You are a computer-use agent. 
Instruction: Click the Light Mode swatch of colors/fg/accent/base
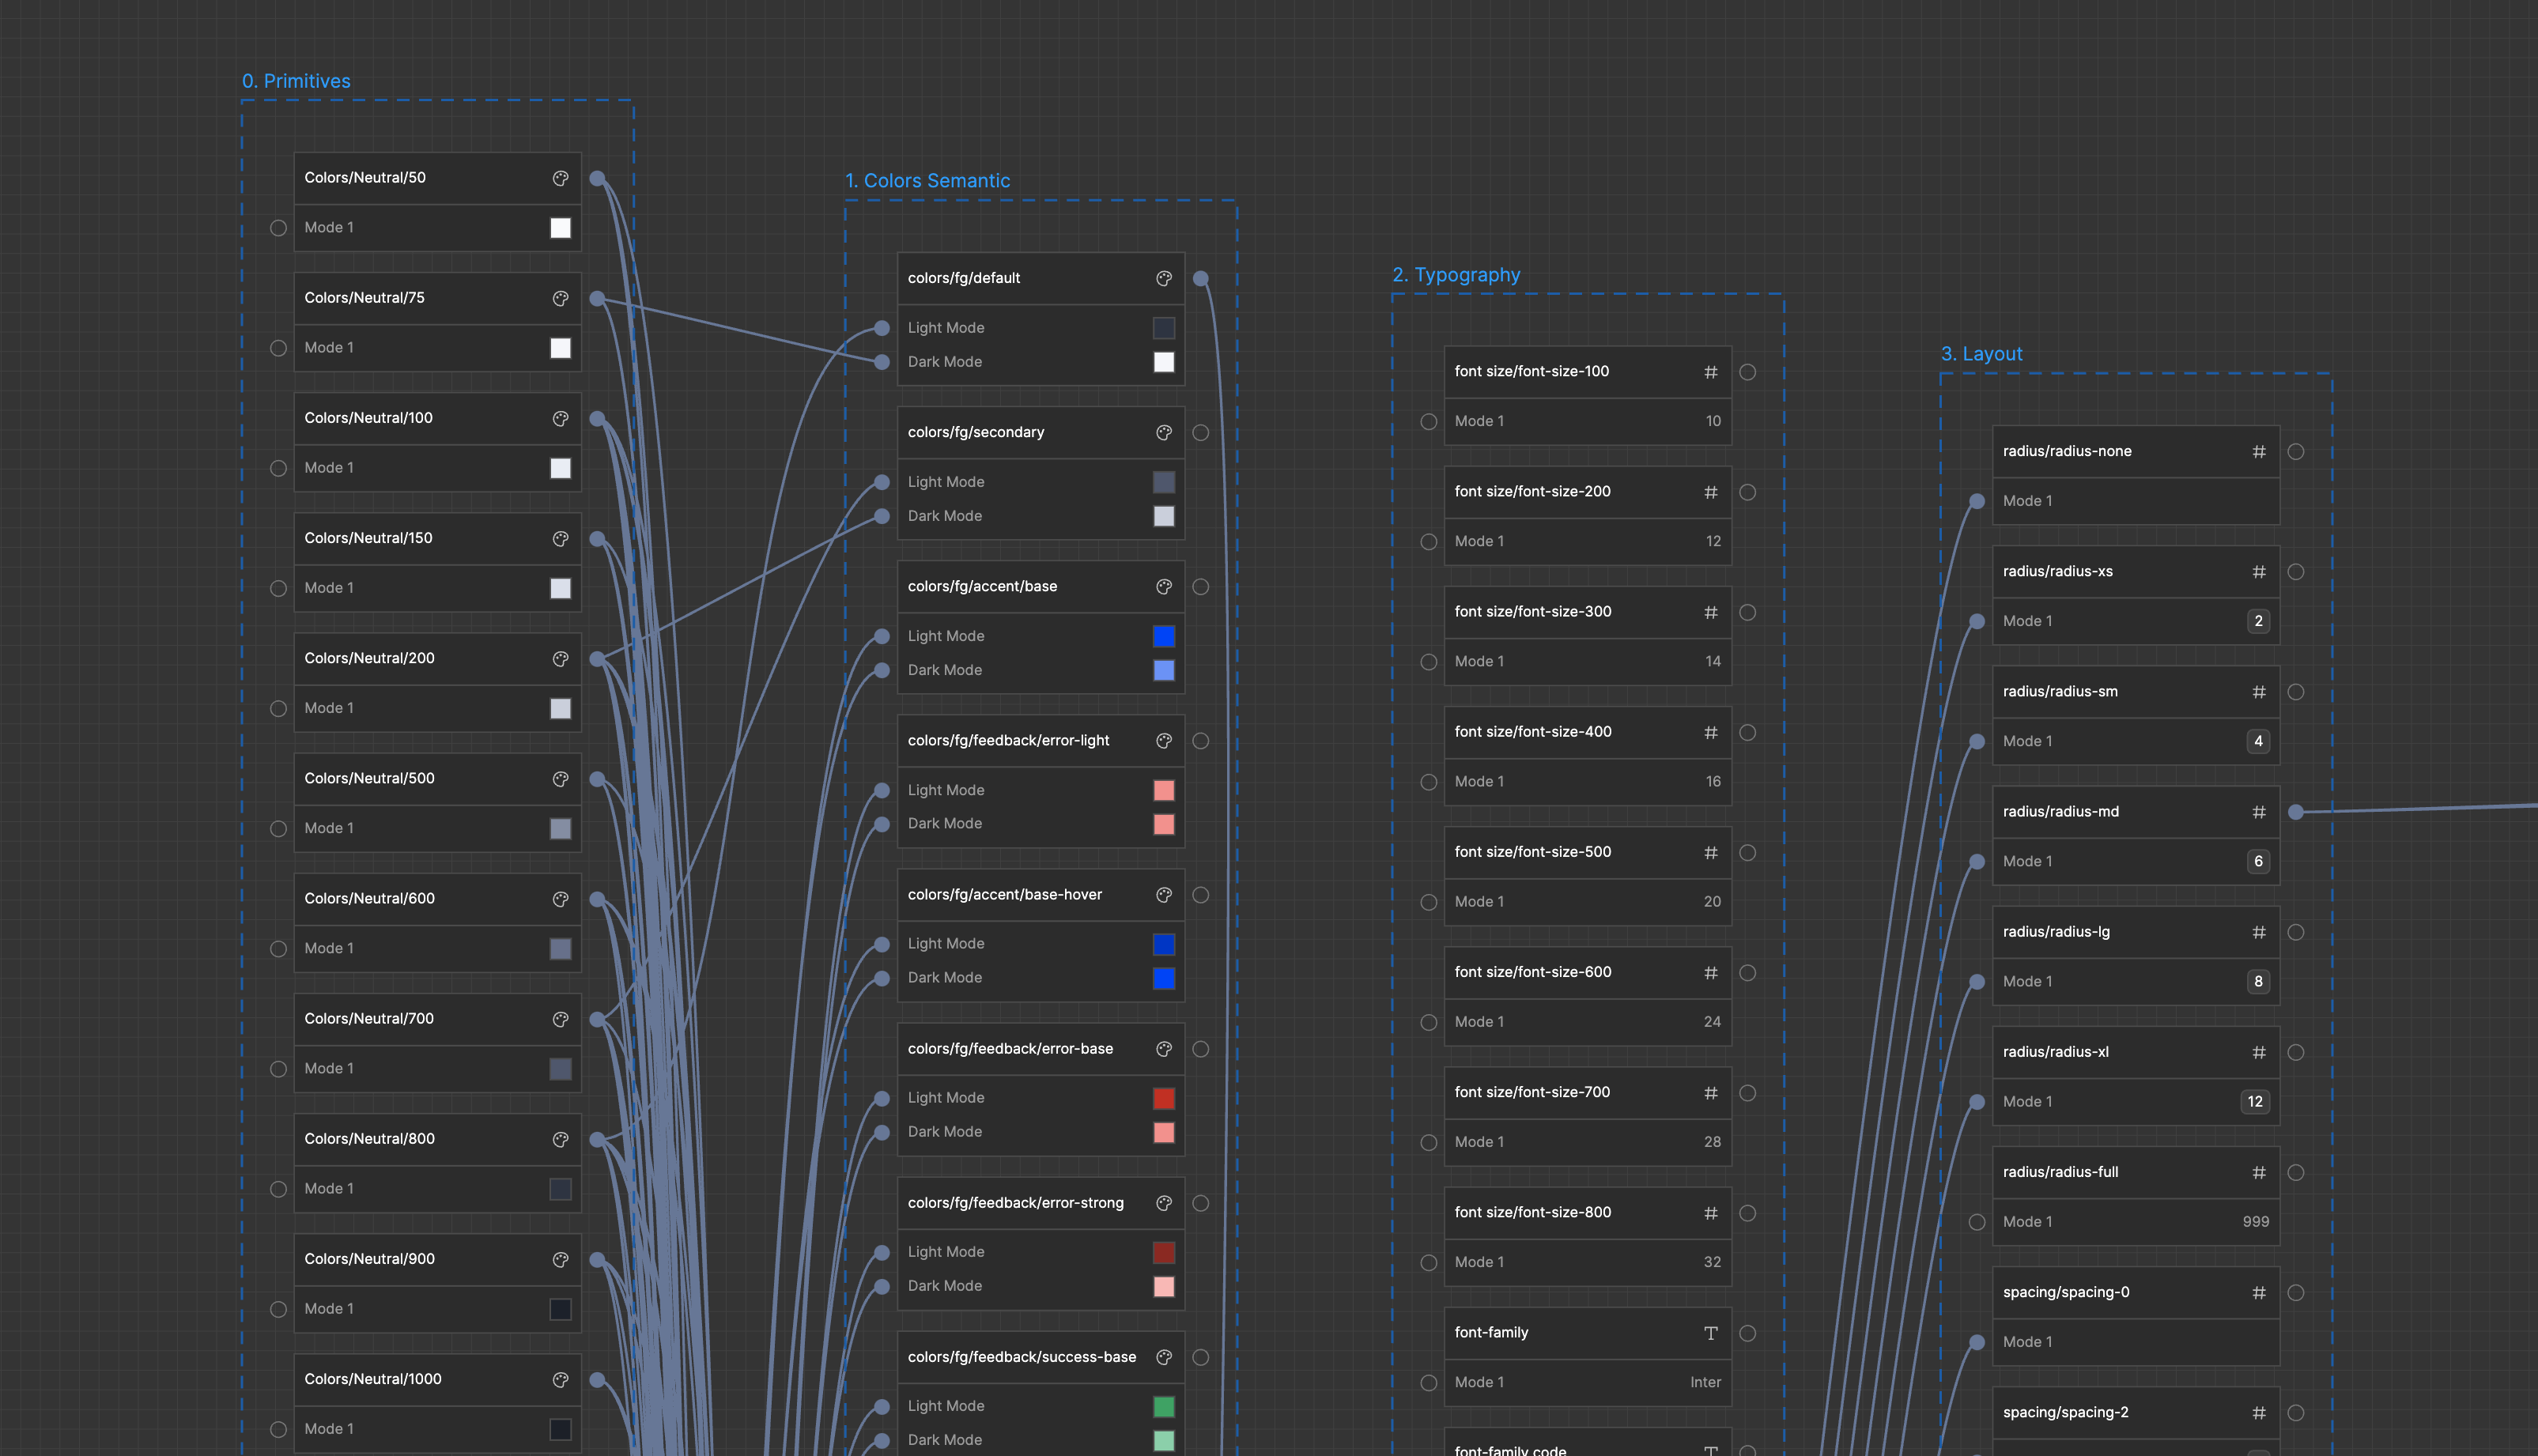1164,636
